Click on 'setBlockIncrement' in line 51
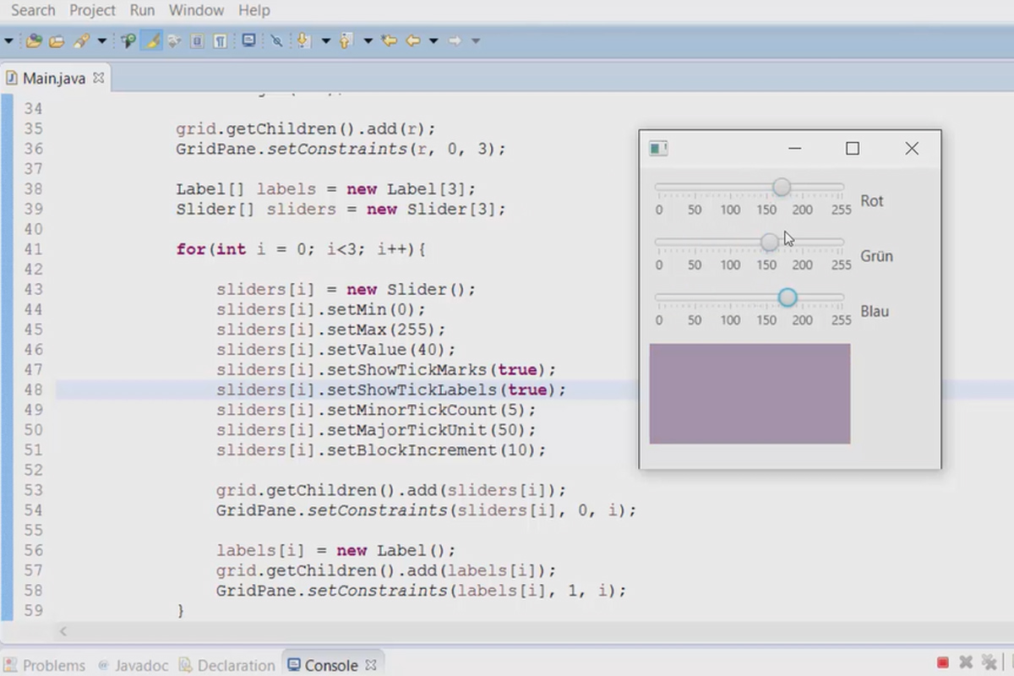Viewport: 1014px width, 676px height. click(x=412, y=450)
